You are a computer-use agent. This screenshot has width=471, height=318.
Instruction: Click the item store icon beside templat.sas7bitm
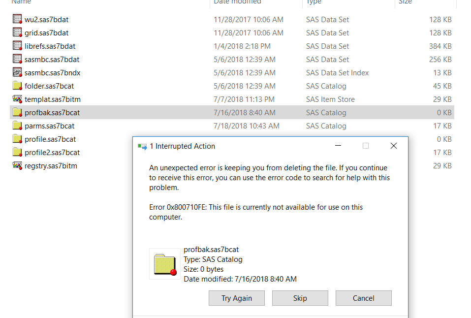(17, 99)
